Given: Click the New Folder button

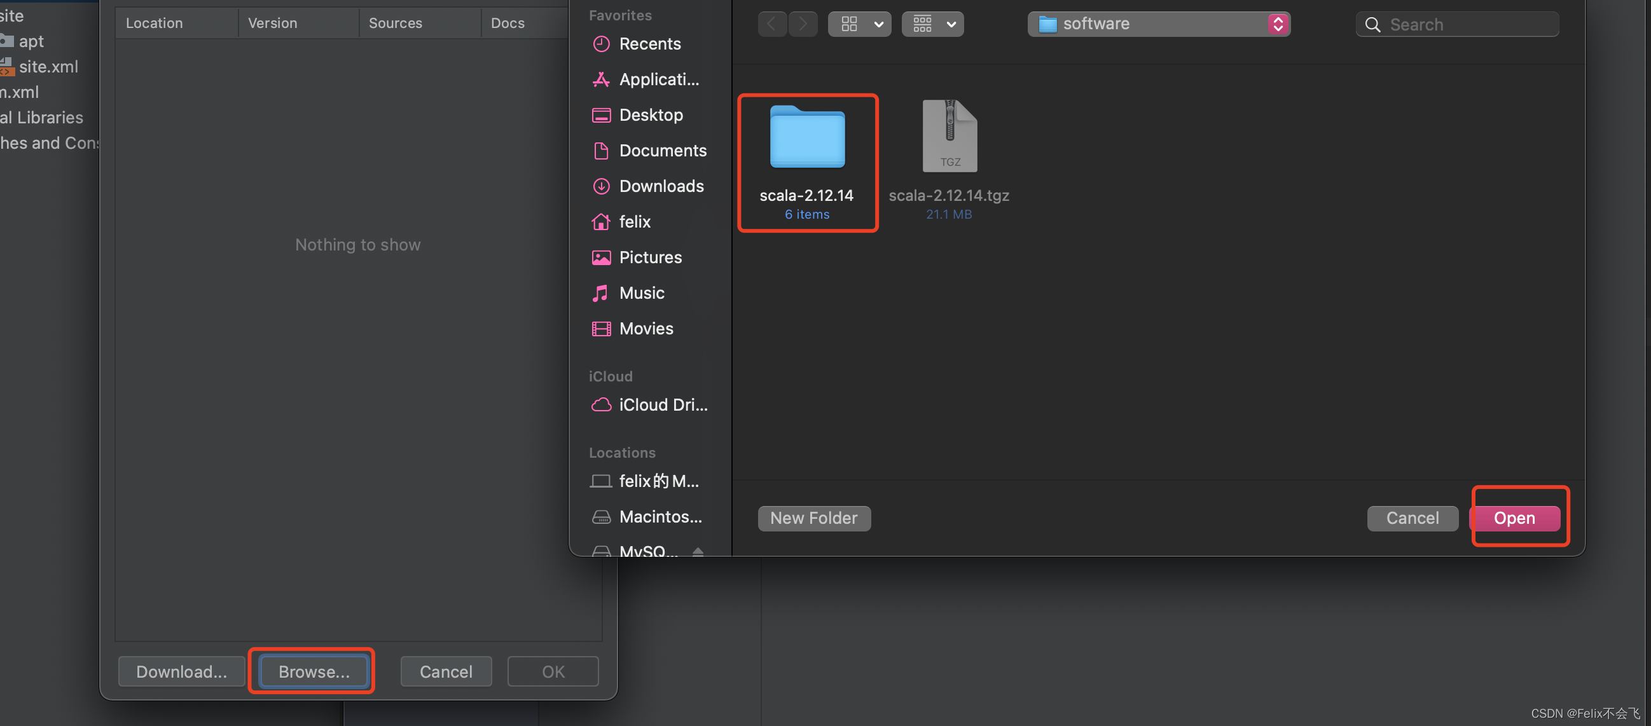Looking at the screenshot, I should pos(813,517).
